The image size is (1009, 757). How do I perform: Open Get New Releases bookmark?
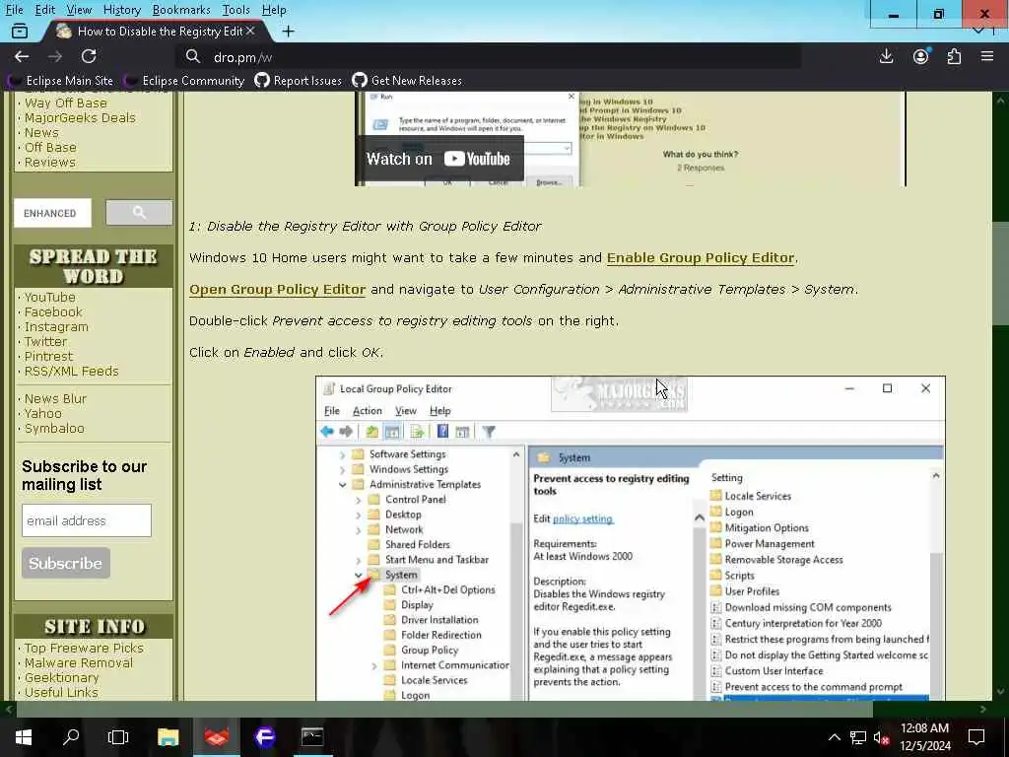[407, 81]
